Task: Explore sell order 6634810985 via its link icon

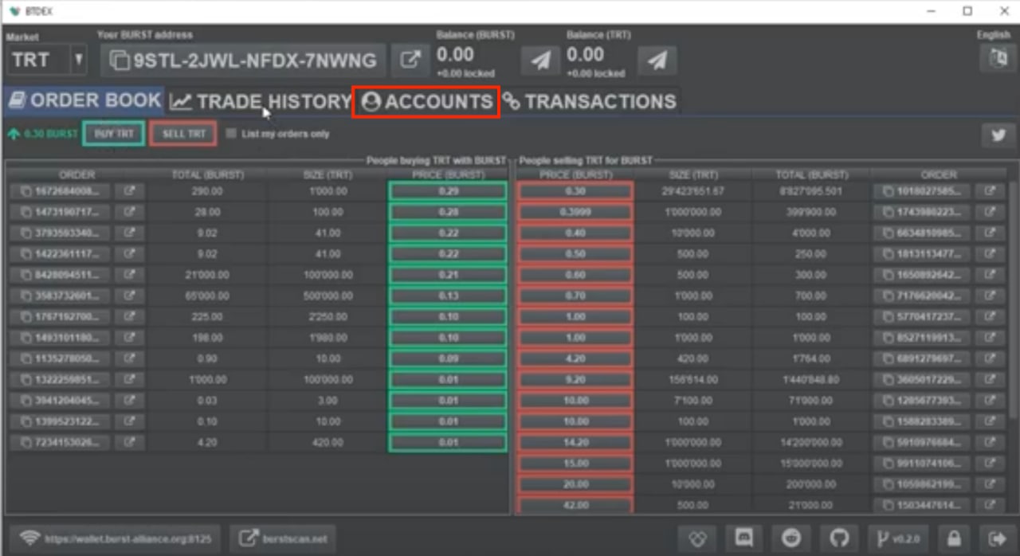Action: click(x=991, y=233)
